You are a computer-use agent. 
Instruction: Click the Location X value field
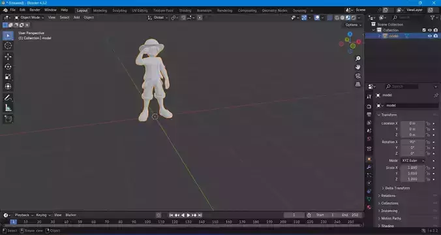(x=412, y=123)
